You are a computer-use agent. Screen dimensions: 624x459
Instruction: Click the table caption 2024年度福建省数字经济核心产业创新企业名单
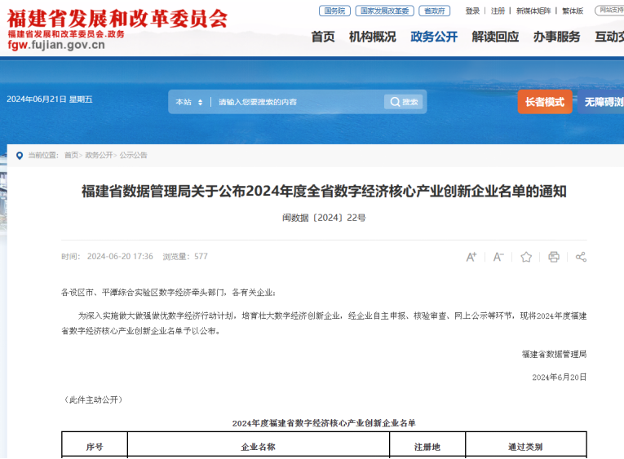324,423
